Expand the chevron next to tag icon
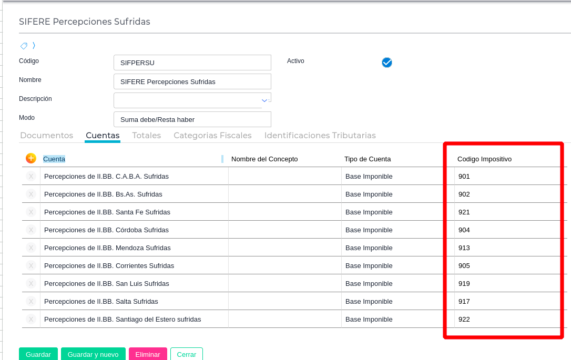Screen dimensions: 571x360 [x=34, y=46]
